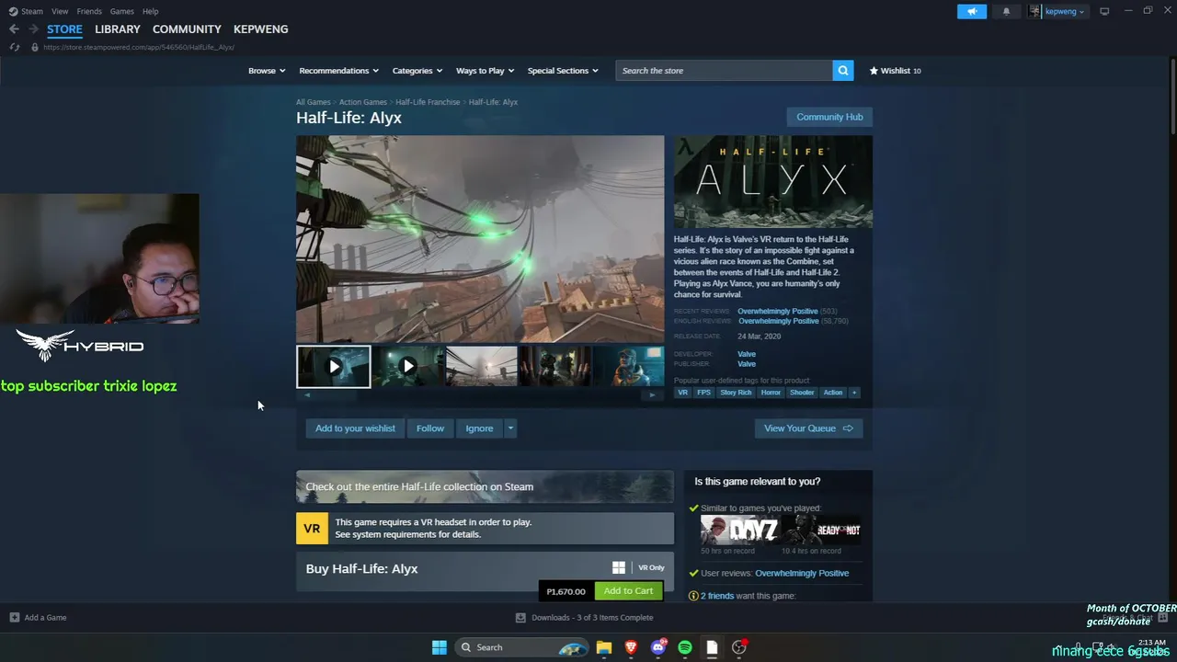Image resolution: width=1177 pixels, height=662 pixels.
Task: Click the Steam news megaphone icon
Action: 972,11
